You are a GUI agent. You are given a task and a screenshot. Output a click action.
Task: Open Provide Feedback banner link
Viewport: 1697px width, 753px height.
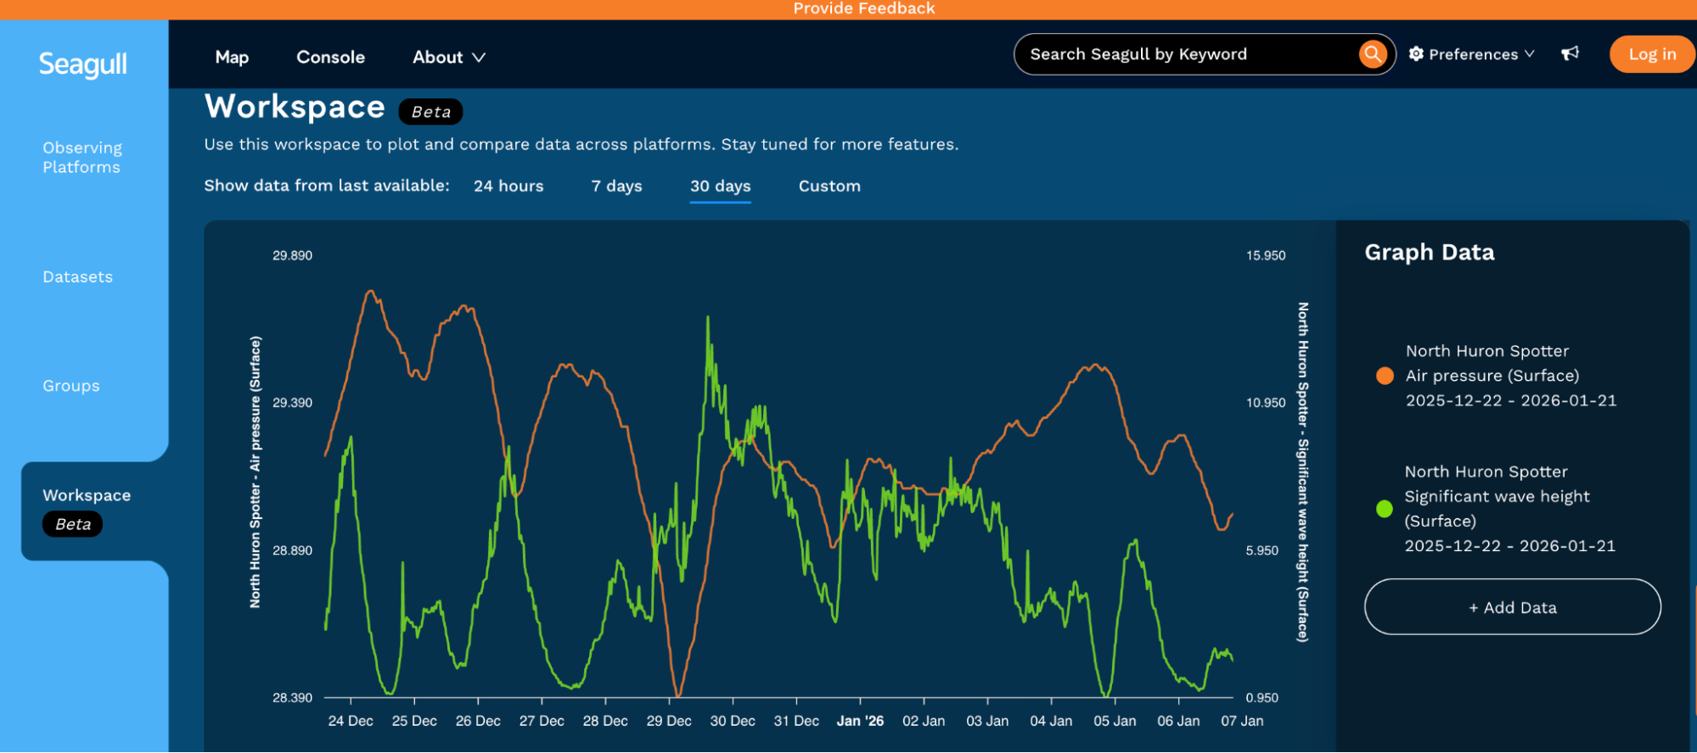point(863,8)
